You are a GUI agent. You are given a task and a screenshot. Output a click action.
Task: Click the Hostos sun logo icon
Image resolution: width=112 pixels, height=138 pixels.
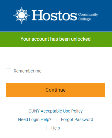tap(22, 15)
